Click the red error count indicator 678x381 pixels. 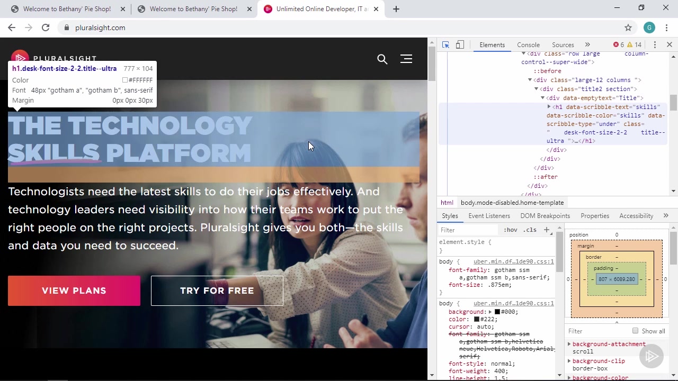tap(618, 45)
